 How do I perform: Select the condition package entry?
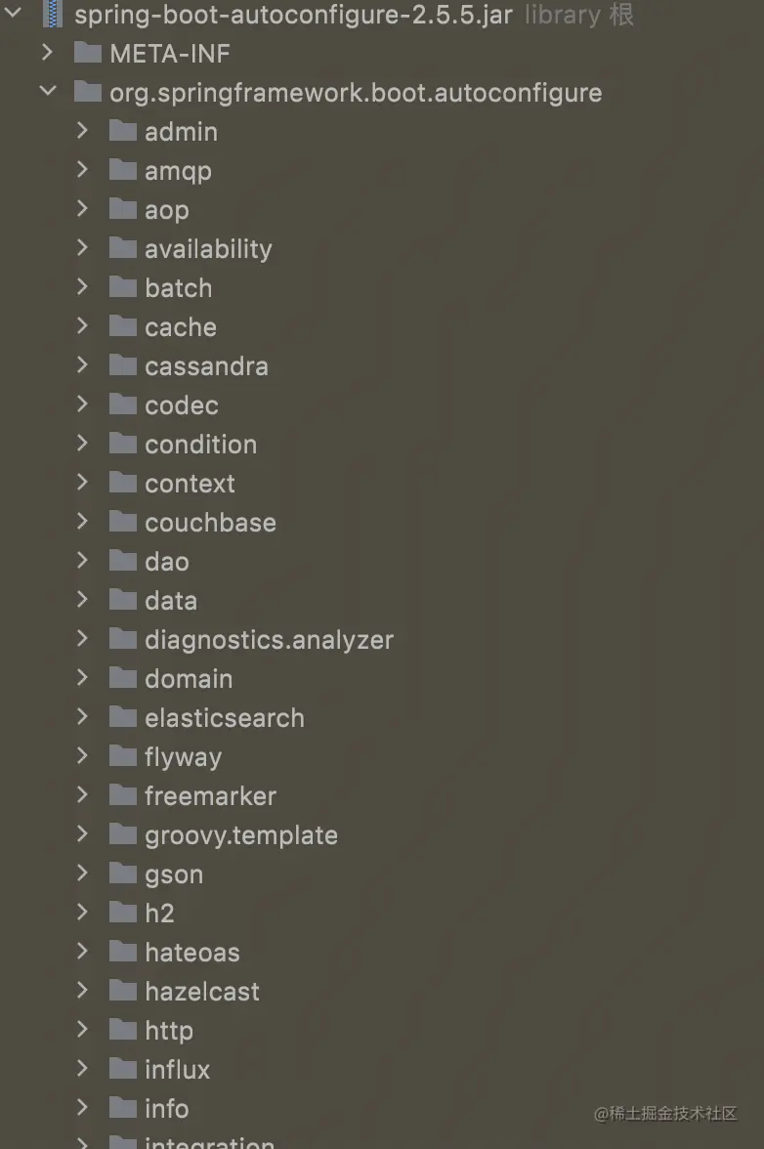click(x=200, y=444)
